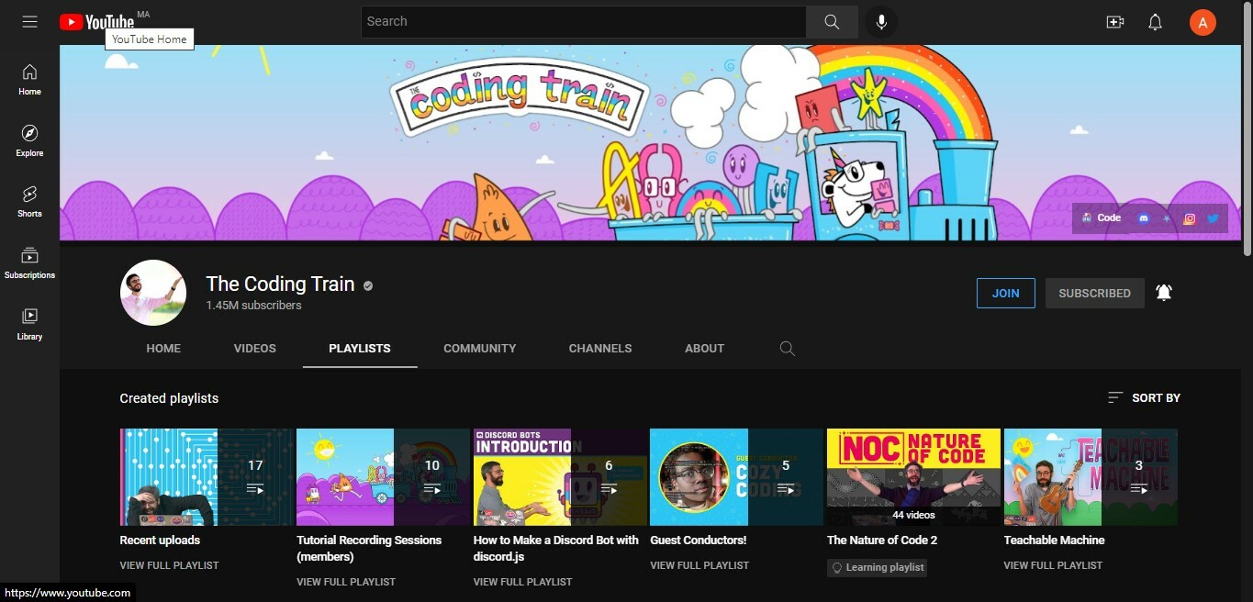Open Discord Bots Introduction thumbnail
Viewport: 1253px width, 602px height.
pos(560,477)
